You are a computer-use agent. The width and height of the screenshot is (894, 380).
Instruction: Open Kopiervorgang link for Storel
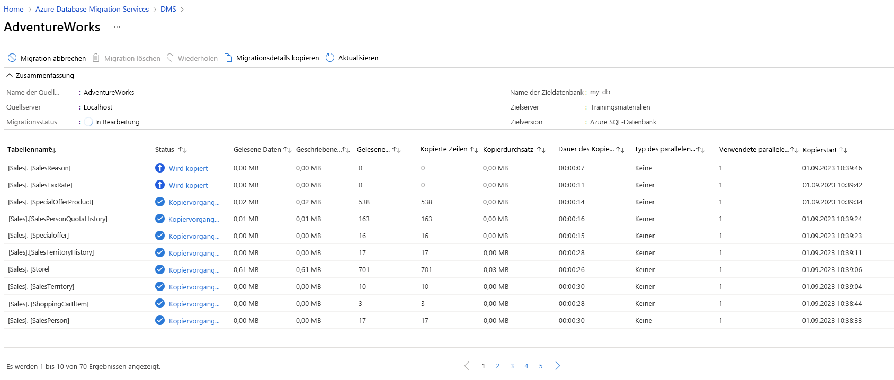click(x=194, y=270)
